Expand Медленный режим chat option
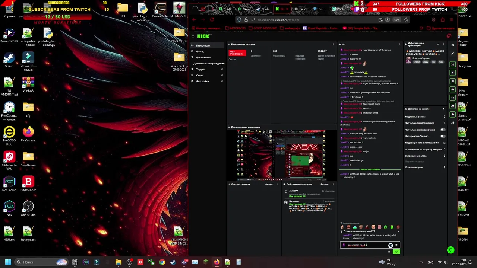The height and width of the screenshot is (268, 477). (425, 117)
